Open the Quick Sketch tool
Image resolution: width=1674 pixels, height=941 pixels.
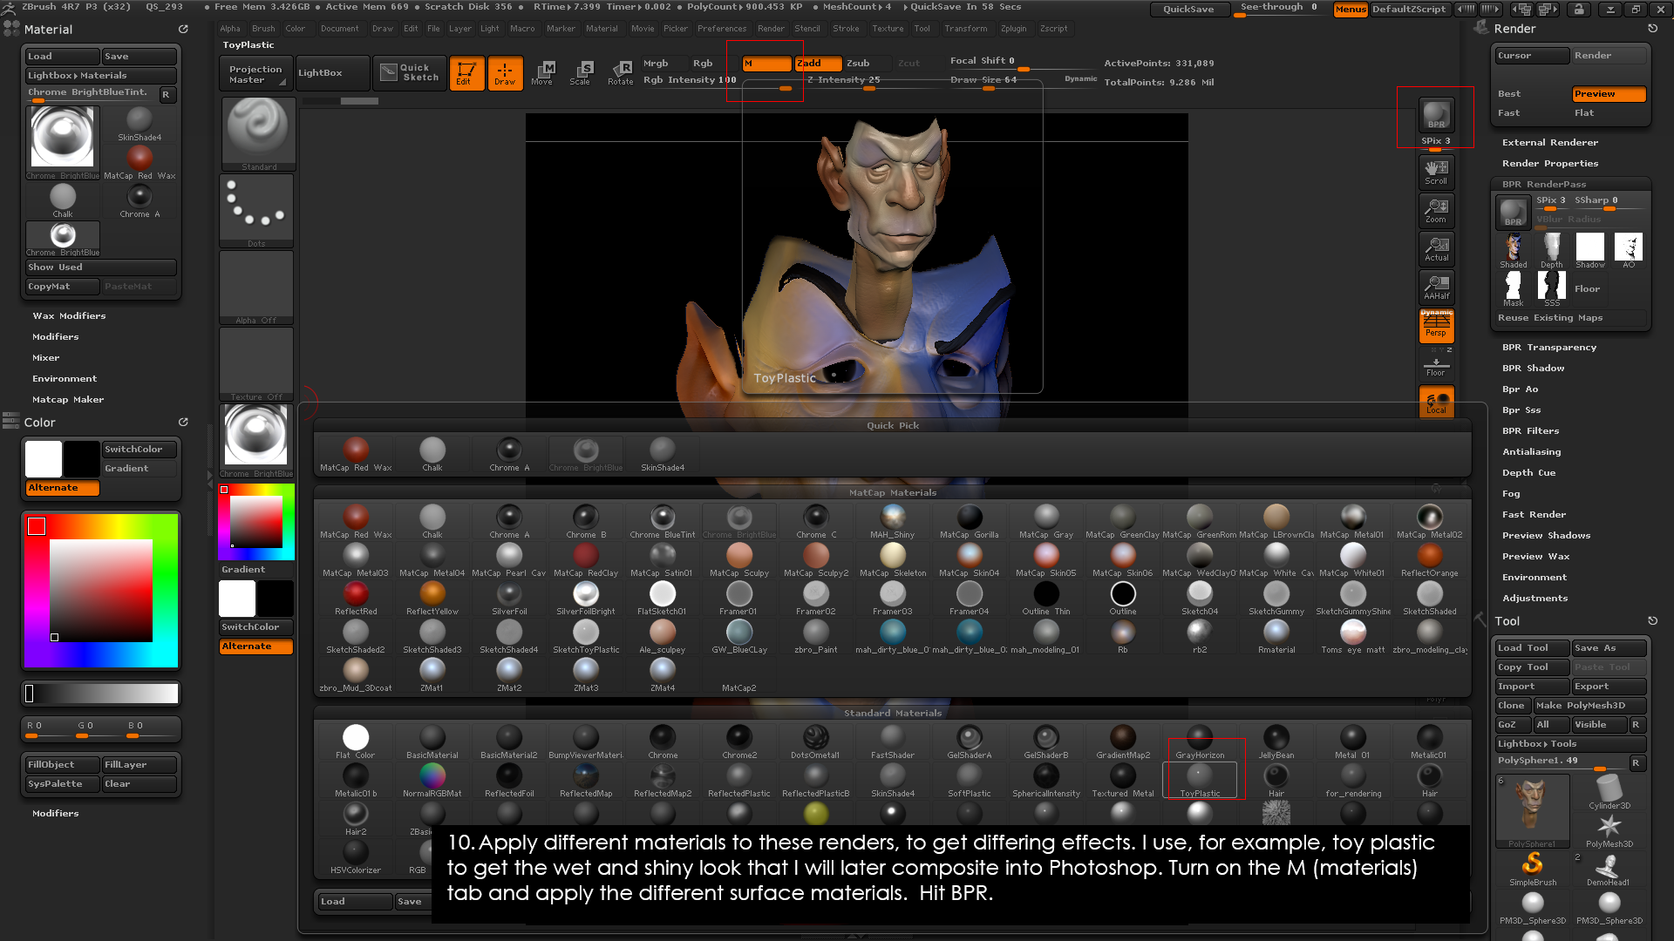[409, 72]
